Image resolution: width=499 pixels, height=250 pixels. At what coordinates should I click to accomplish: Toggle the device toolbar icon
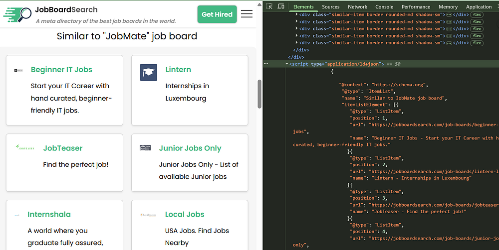(x=281, y=6)
